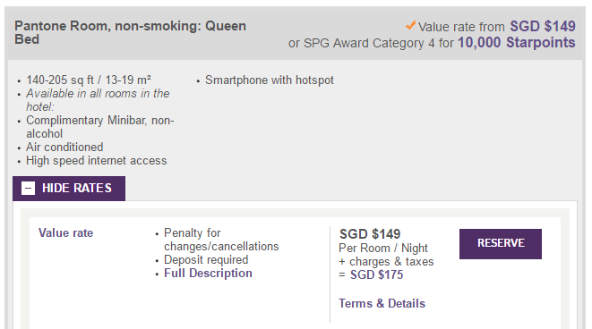Click the SGD $149 price in header

543,27
